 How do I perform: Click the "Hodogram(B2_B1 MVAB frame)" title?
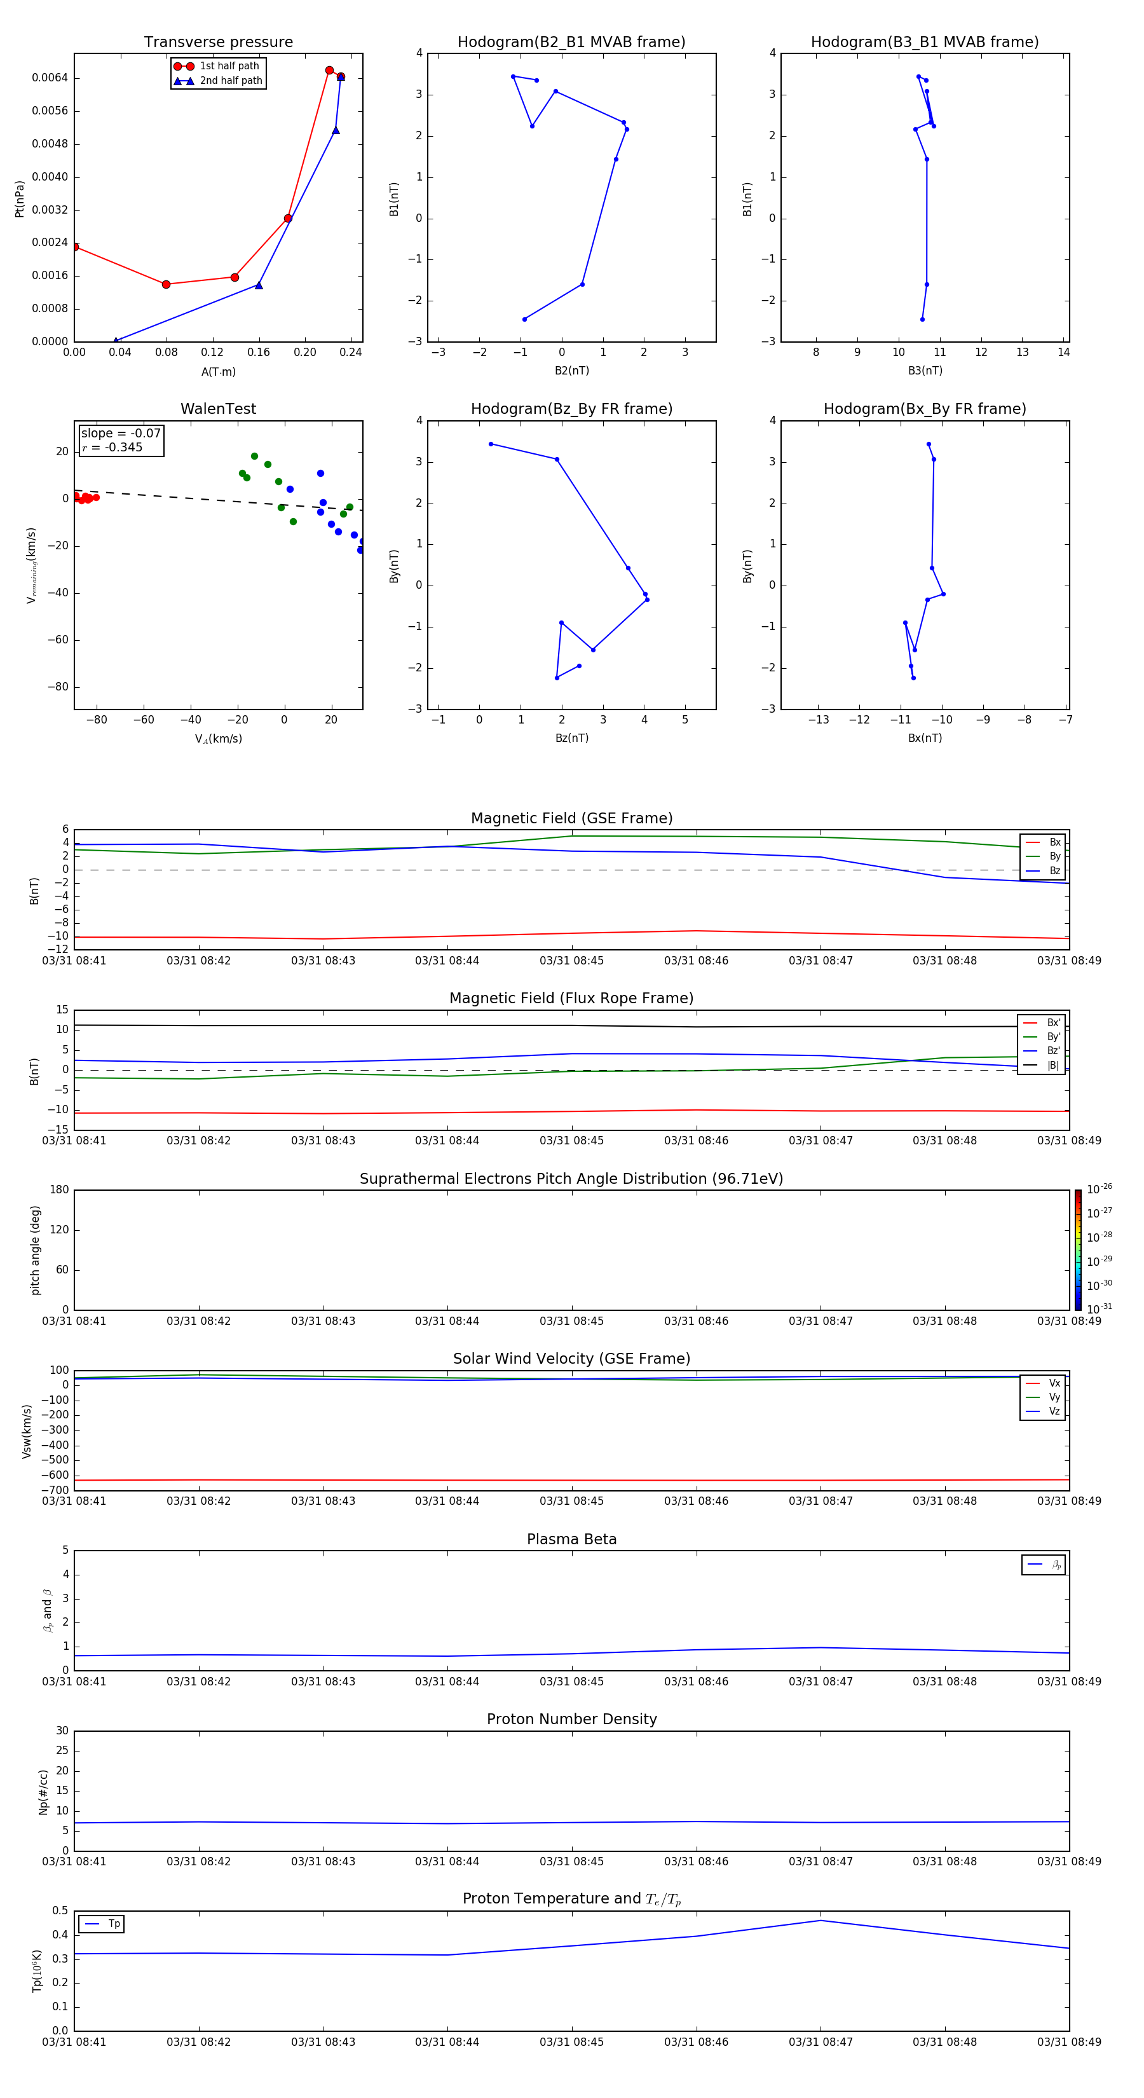pos(571,43)
